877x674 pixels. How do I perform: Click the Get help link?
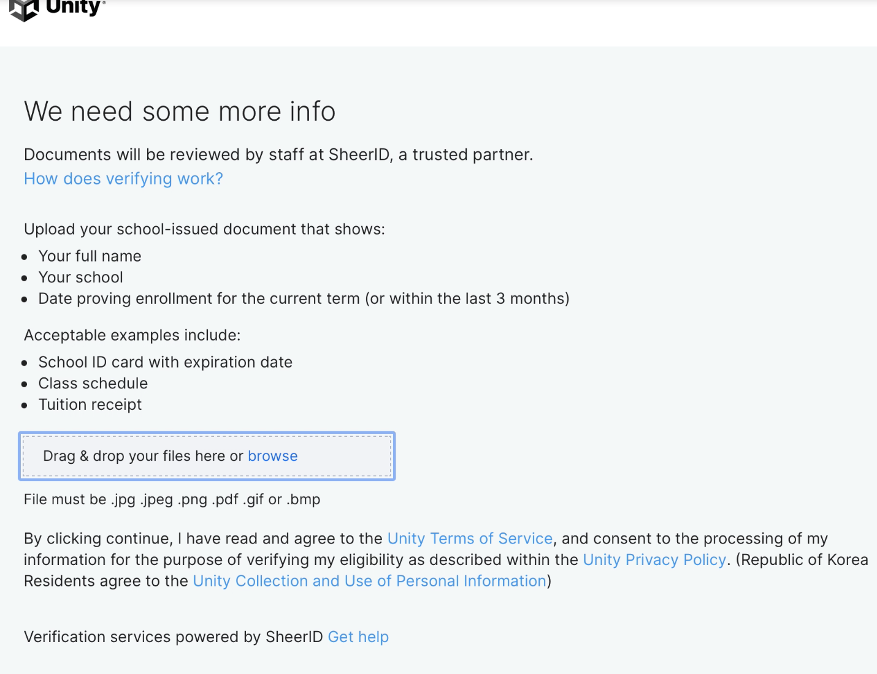click(x=358, y=637)
